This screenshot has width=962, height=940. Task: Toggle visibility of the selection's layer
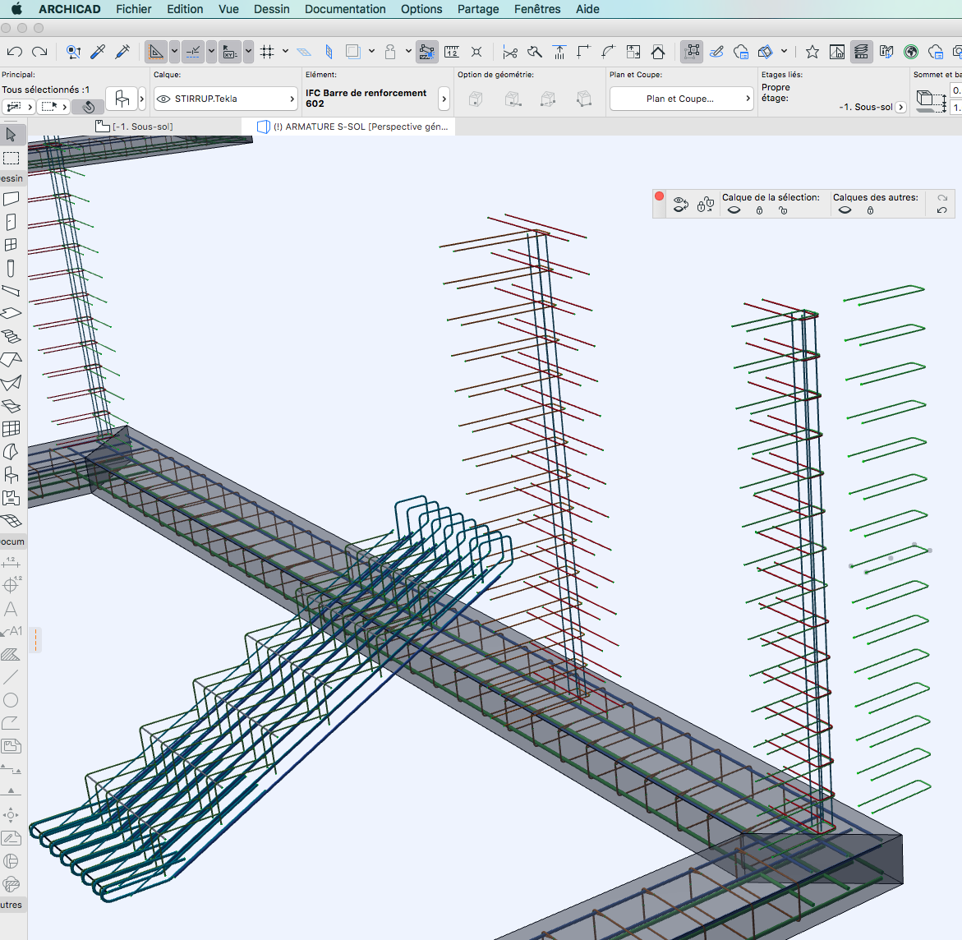point(734,210)
